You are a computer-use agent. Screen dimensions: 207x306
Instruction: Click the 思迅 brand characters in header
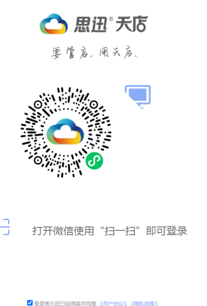90,24
